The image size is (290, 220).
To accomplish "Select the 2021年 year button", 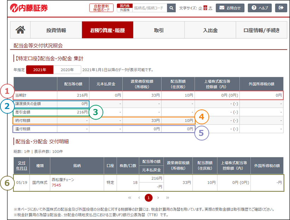I will 40,69.
